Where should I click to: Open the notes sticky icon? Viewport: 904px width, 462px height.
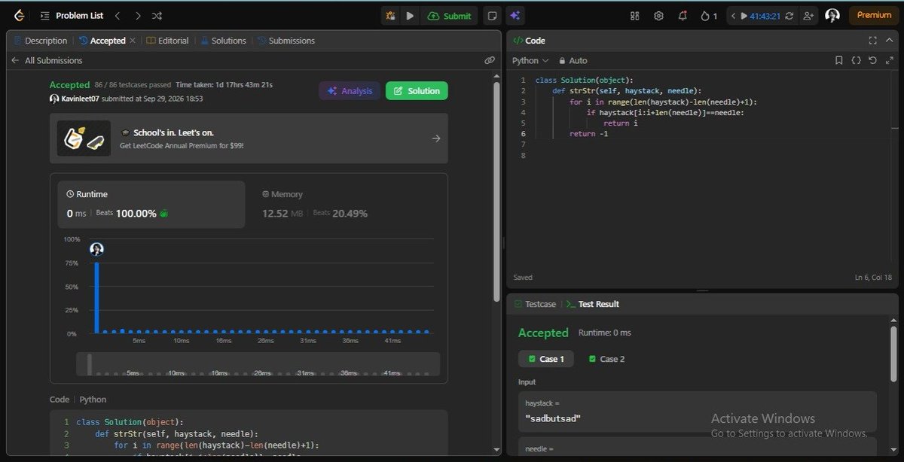pos(491,15)
